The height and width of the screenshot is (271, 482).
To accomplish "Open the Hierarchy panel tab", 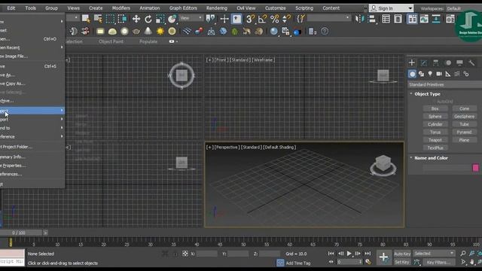I will pos(436,62).
